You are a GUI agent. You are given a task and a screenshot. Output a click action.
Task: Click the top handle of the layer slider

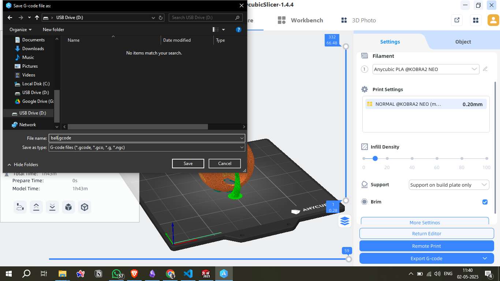tap(346, 46)
